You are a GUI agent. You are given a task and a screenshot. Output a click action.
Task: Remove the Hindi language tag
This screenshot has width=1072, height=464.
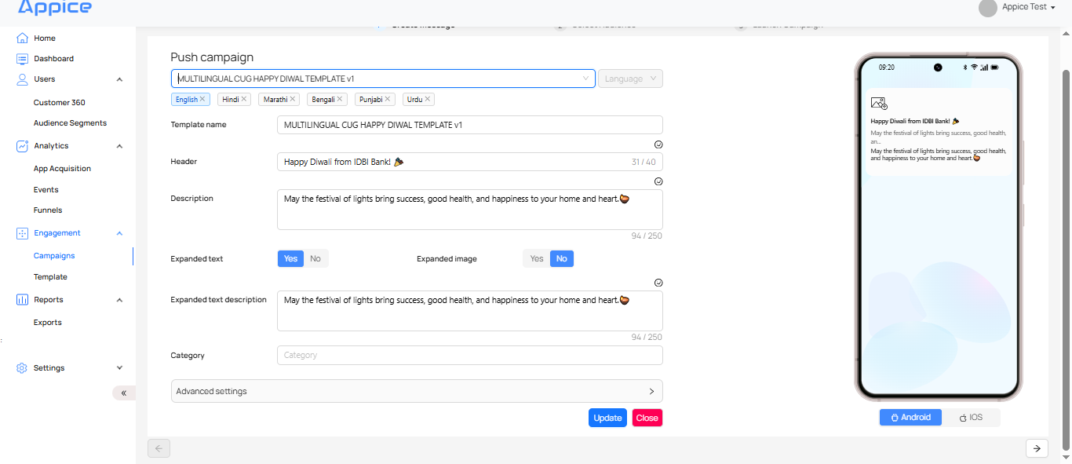pos(244,99)
